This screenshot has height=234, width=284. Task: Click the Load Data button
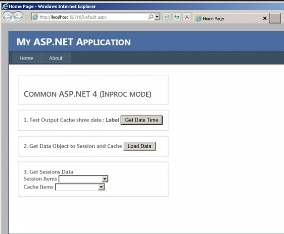tap(139, 146)
